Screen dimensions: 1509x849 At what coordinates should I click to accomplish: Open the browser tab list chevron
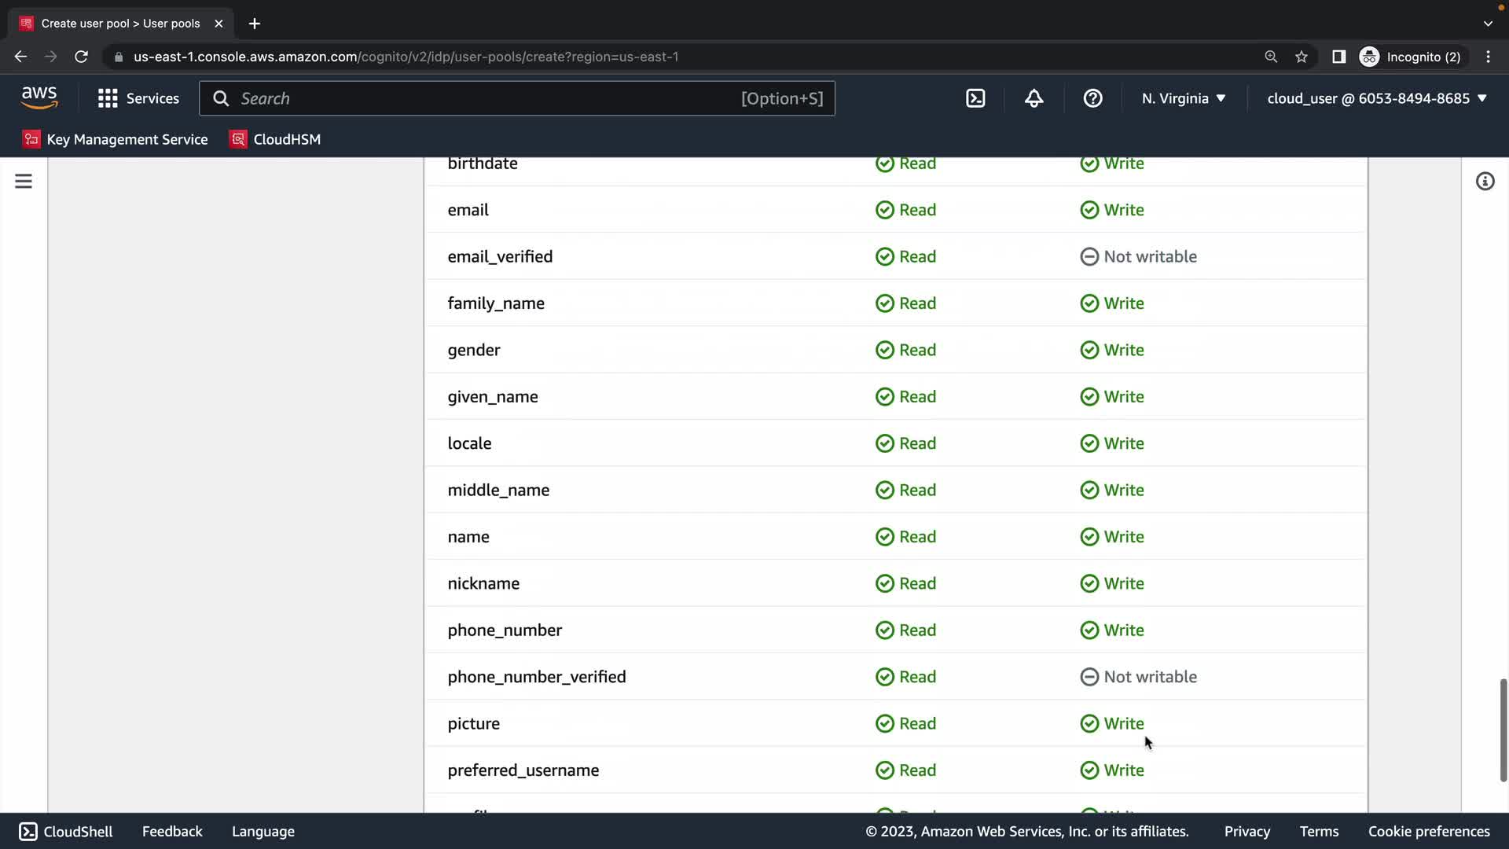1488,24
